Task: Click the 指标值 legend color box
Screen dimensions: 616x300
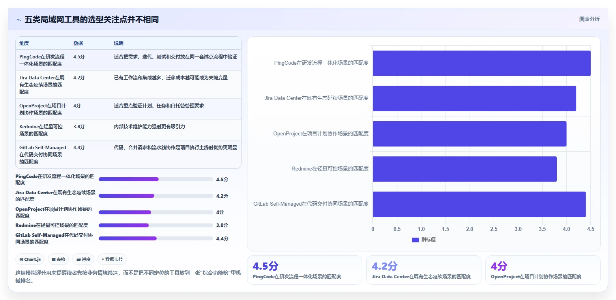Action: (415, 240)
